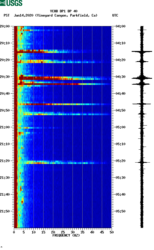154x250 pixels.
Task: Click the 05:40 UTC time label
Action: coord(121,195)
